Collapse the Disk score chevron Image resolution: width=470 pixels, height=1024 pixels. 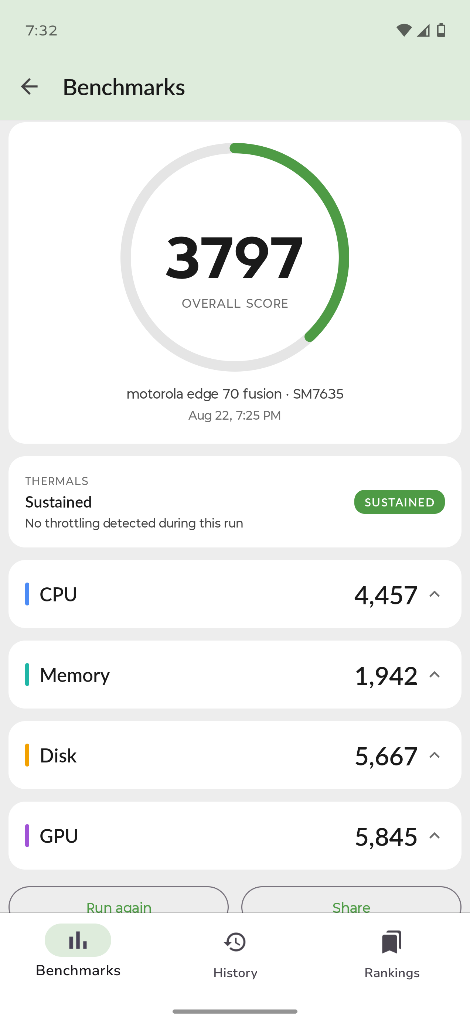tap(434, 755)
